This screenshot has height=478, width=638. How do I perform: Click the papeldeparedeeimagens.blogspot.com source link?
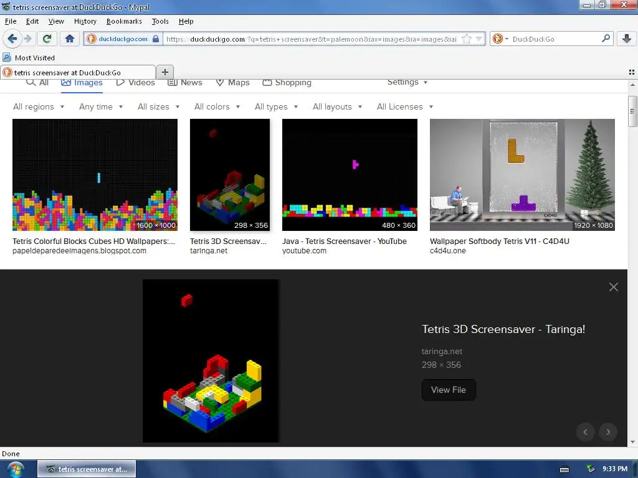[x=79, y=251]
